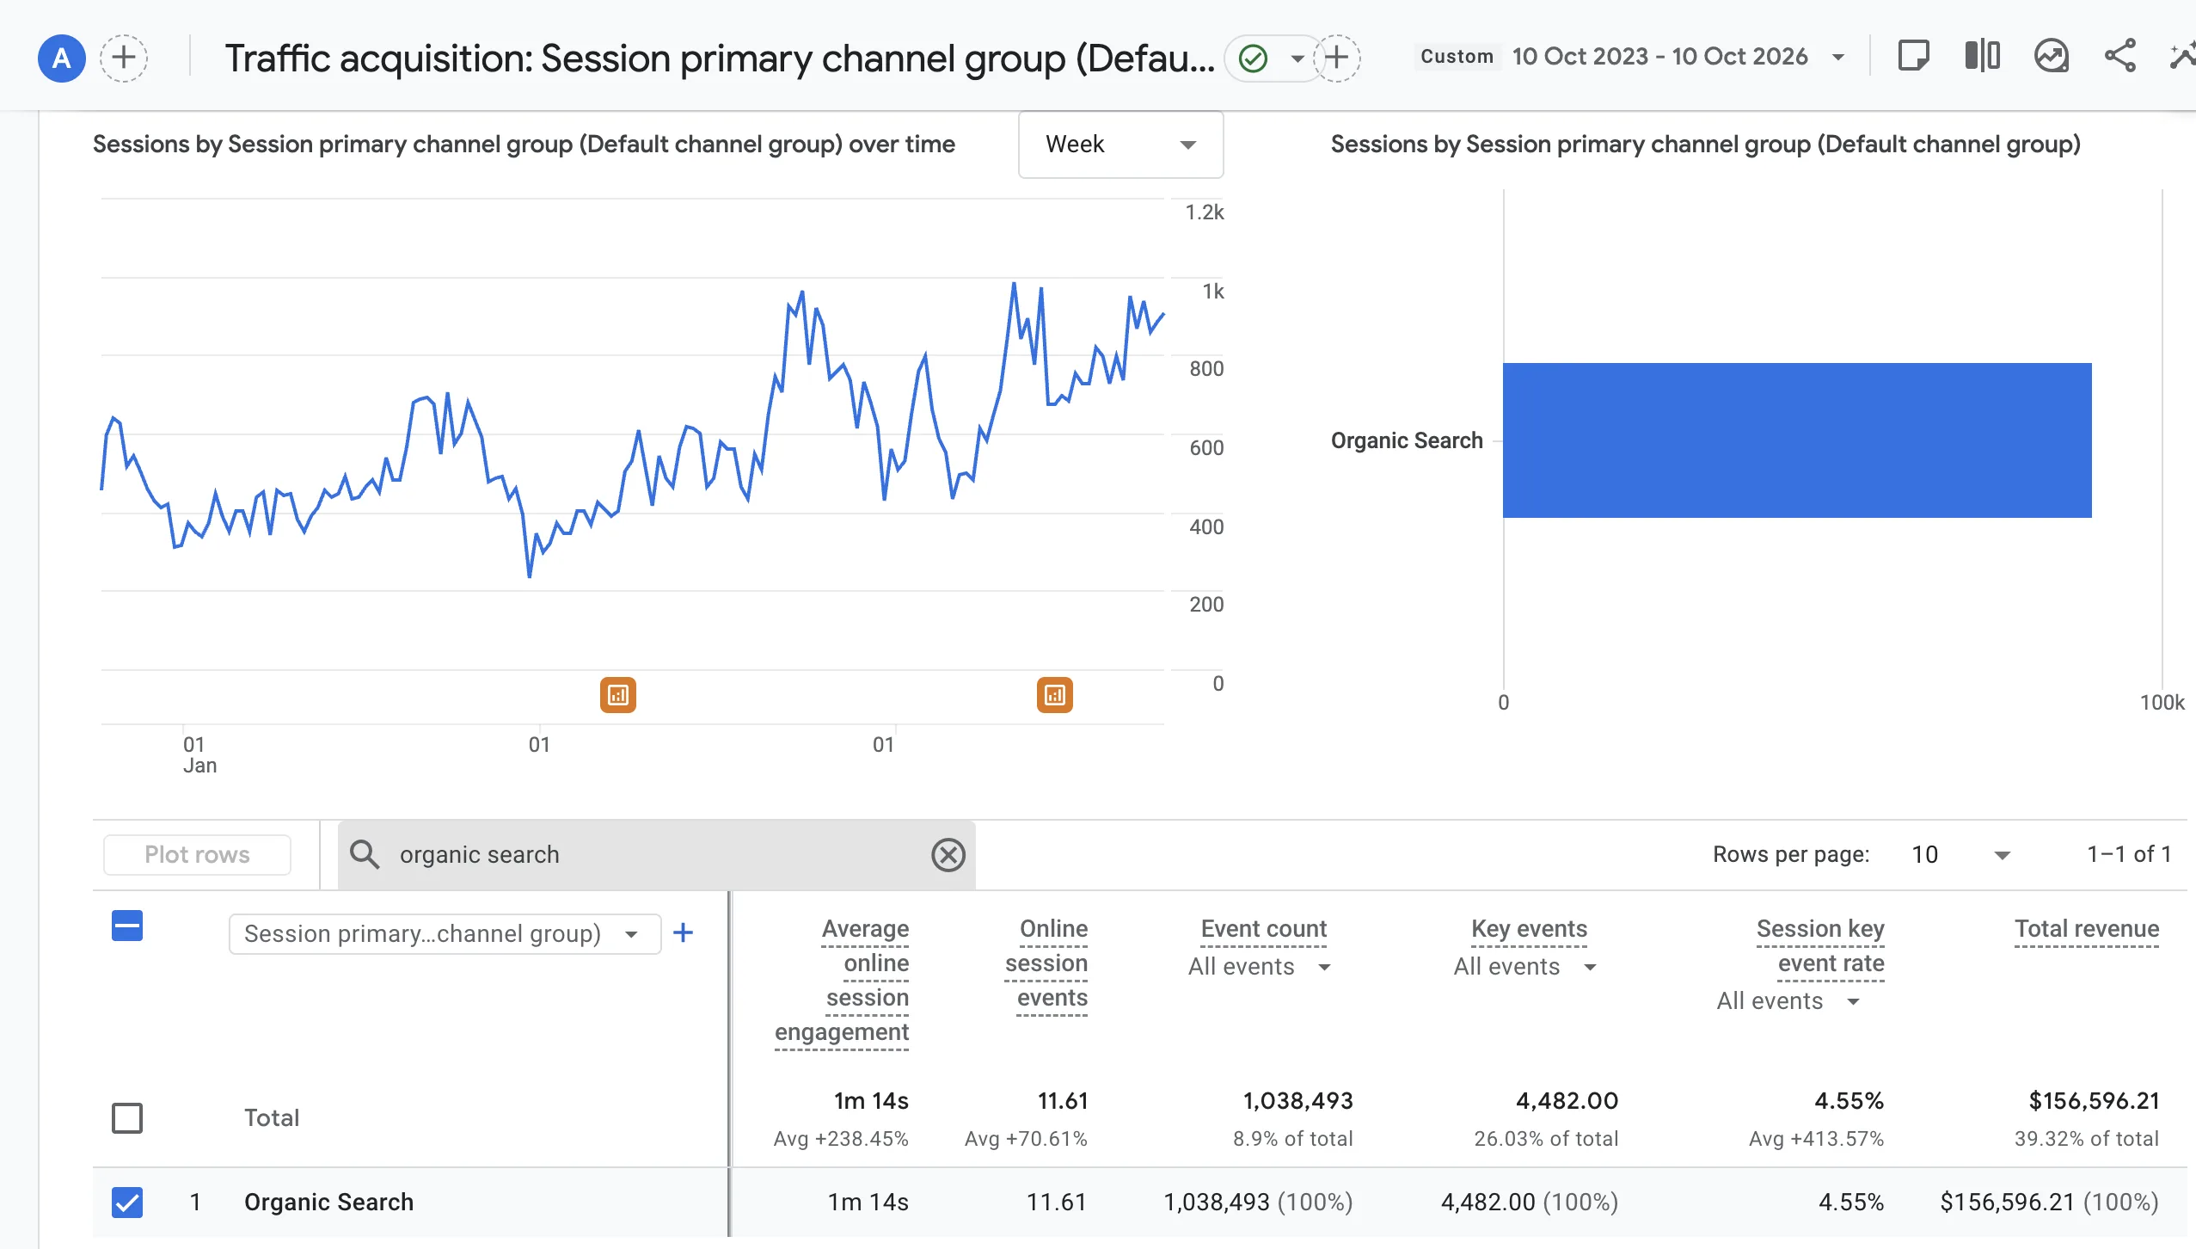Share this report via share icon
Image resolution: width=2196 pixels, height=1249 pixels.
tap(2120, 57)
